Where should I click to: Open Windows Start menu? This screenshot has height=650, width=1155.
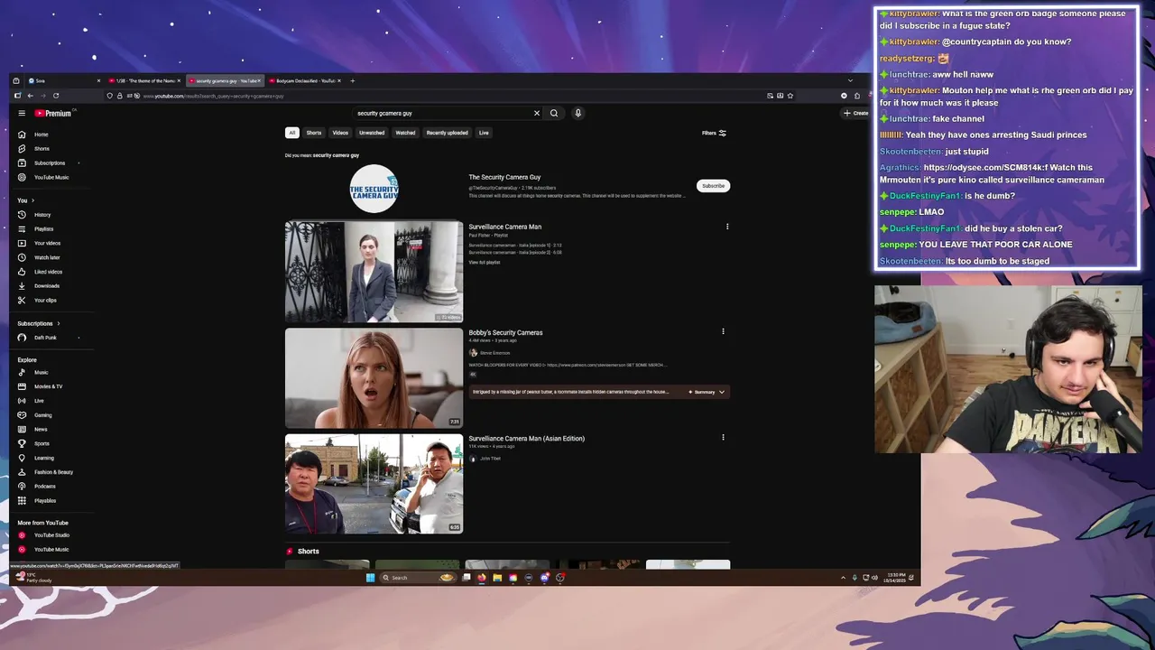tap(370, 578)
